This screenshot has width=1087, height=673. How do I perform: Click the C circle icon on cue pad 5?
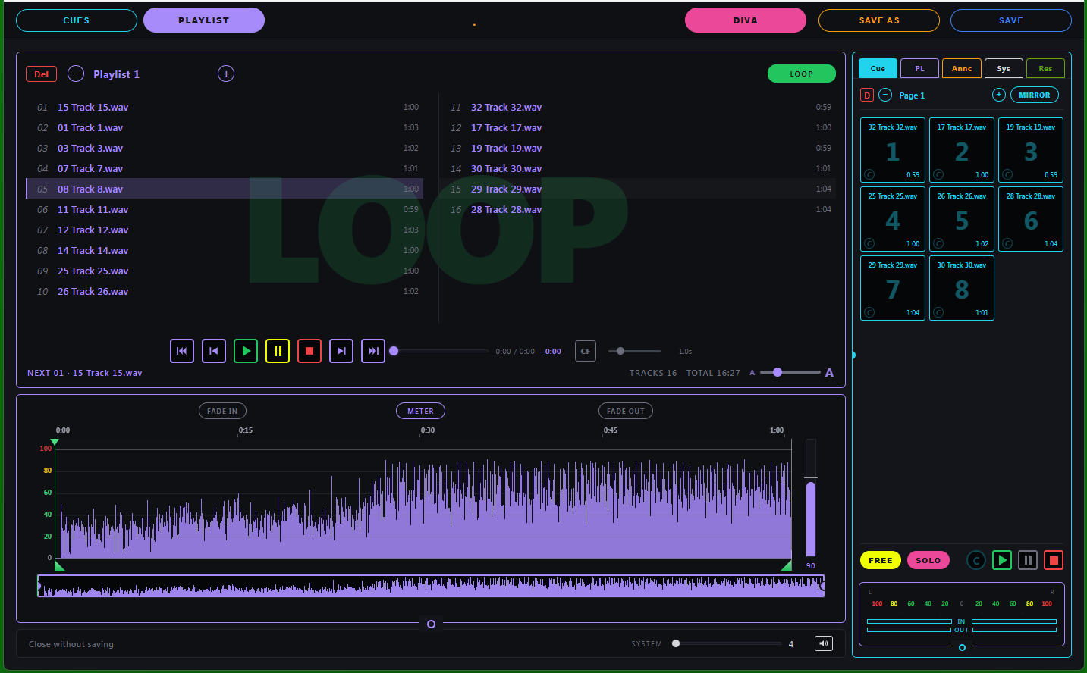click(938, 243)
